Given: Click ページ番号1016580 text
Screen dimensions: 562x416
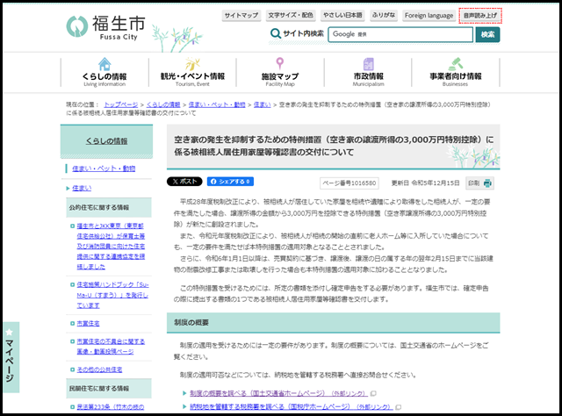Looking at the screenshot, I should [349, 183].
